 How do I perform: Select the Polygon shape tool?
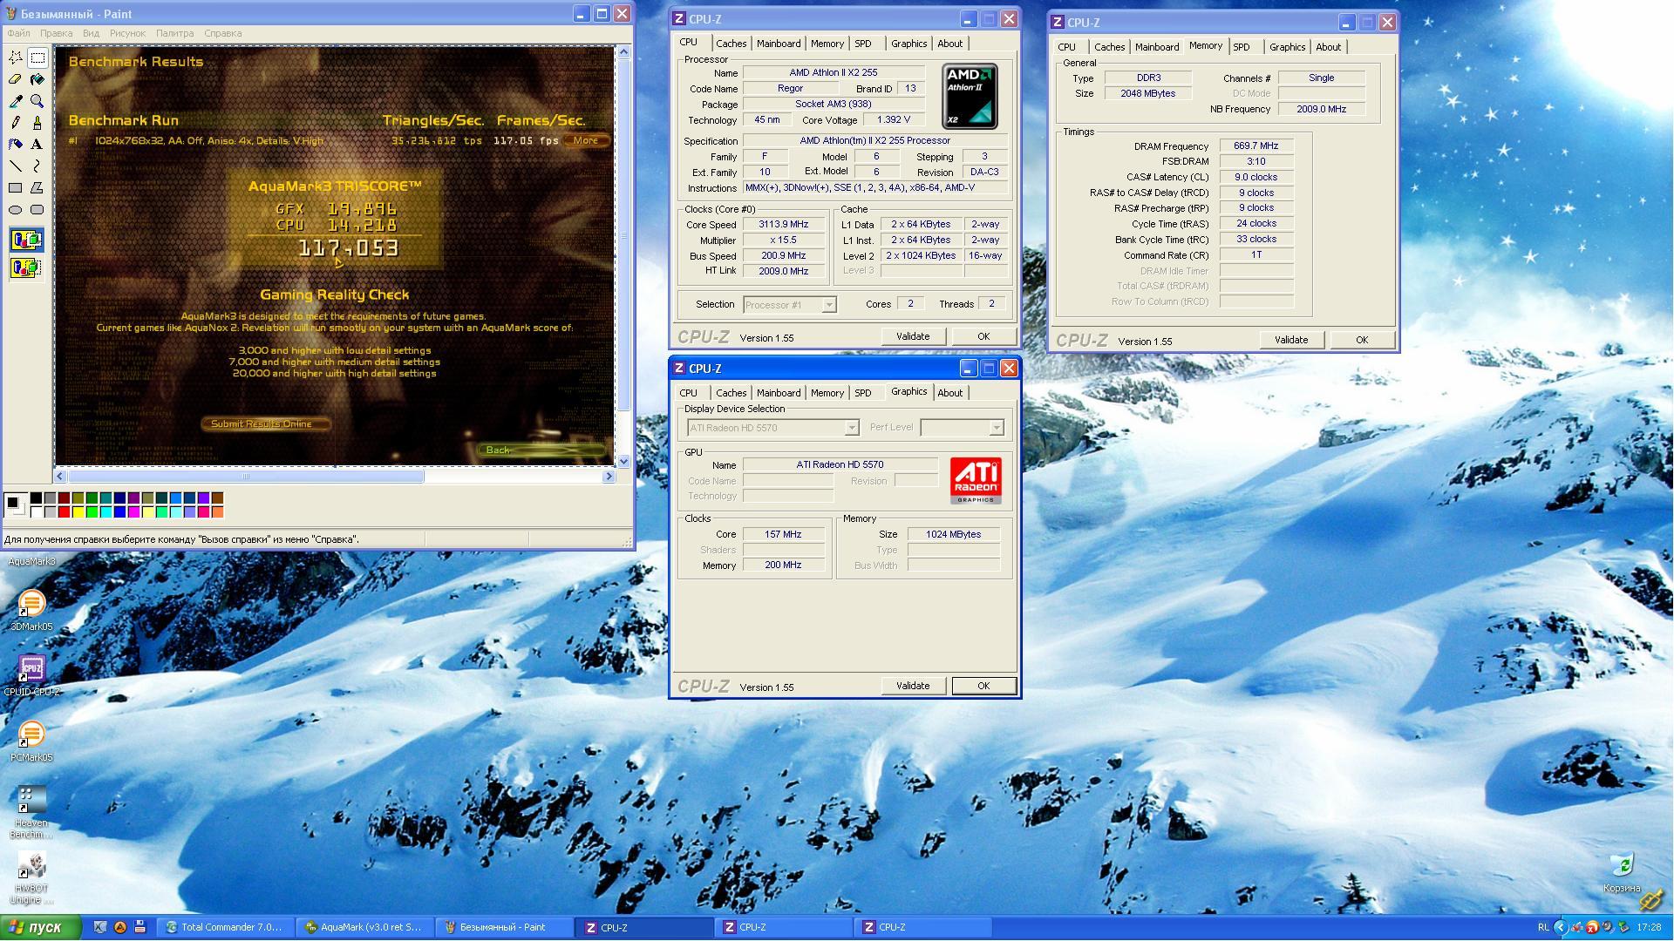click(37, 188)
